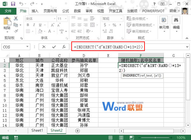Click the decrease font size icon
Image resolution: width=191 pixels, height=140 pixels.
(x=59, y=25)
